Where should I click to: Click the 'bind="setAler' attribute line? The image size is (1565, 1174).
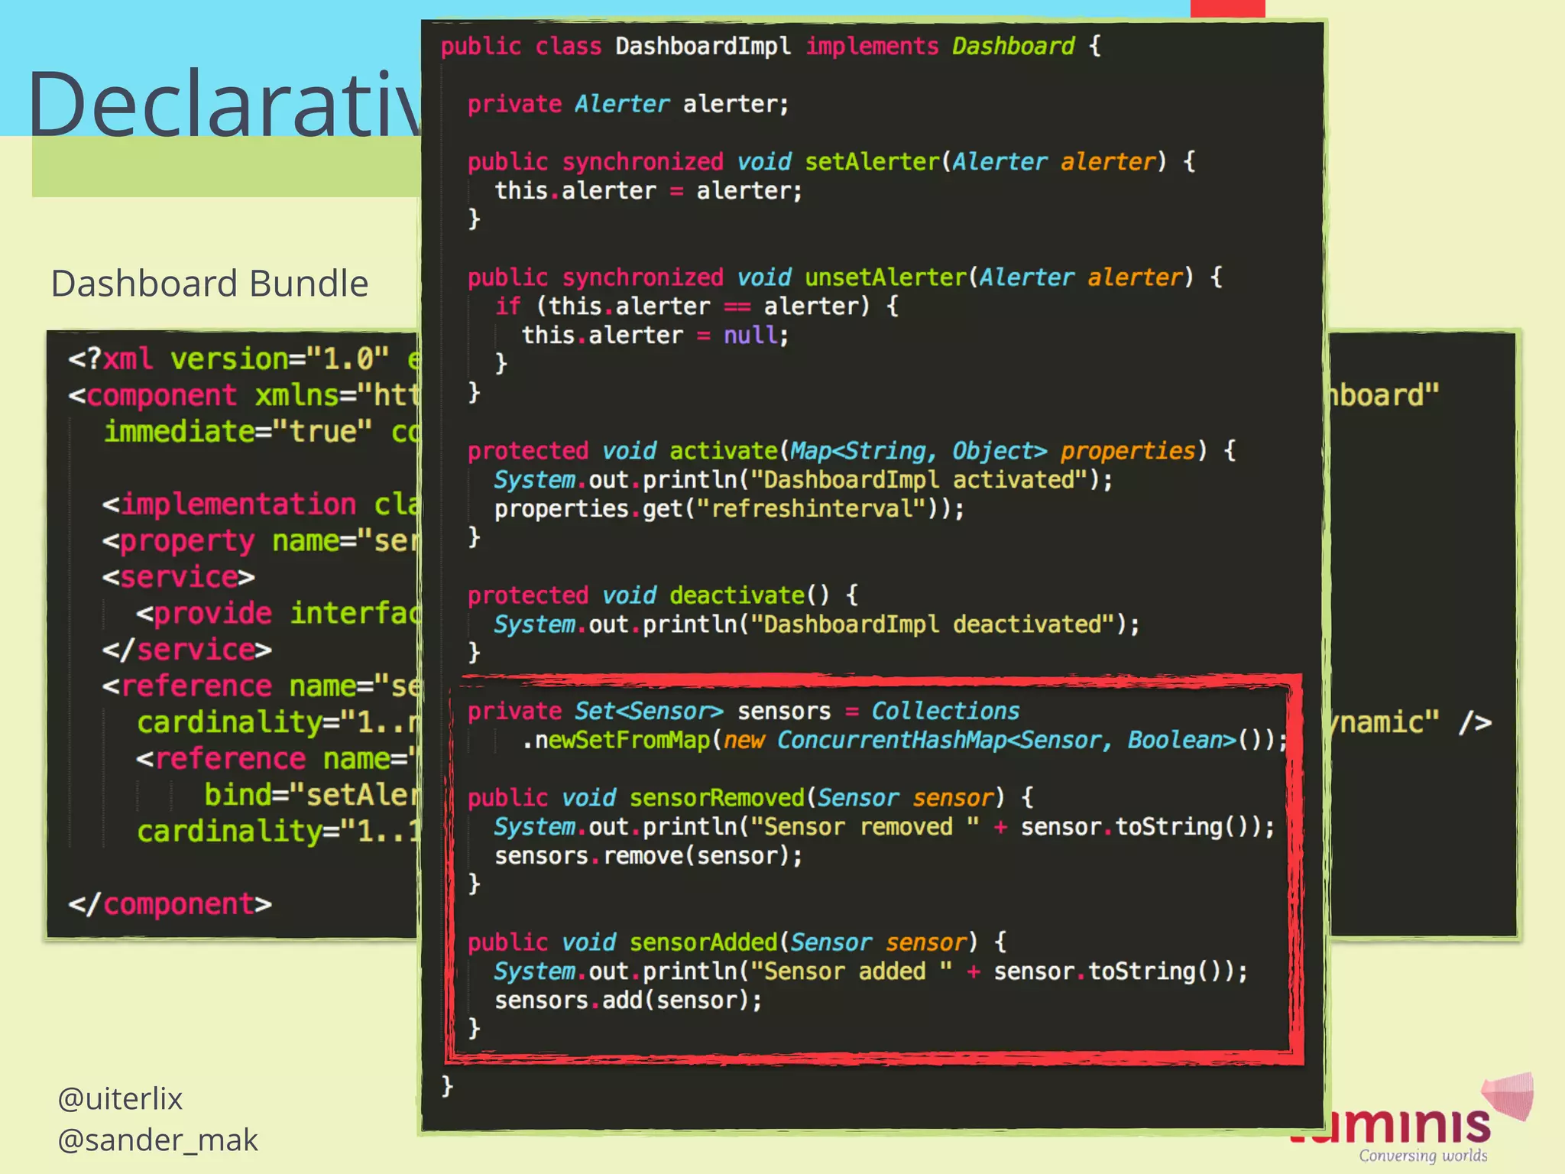click(x=312, y=796)
